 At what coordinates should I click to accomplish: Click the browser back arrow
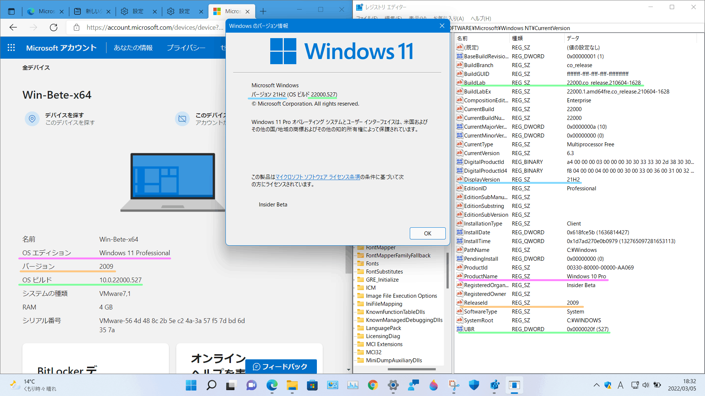click(x=13, y=27)
